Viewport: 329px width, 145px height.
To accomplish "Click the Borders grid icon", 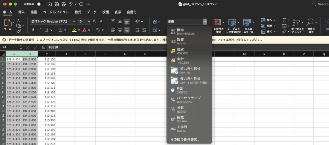I will [60, 30].
